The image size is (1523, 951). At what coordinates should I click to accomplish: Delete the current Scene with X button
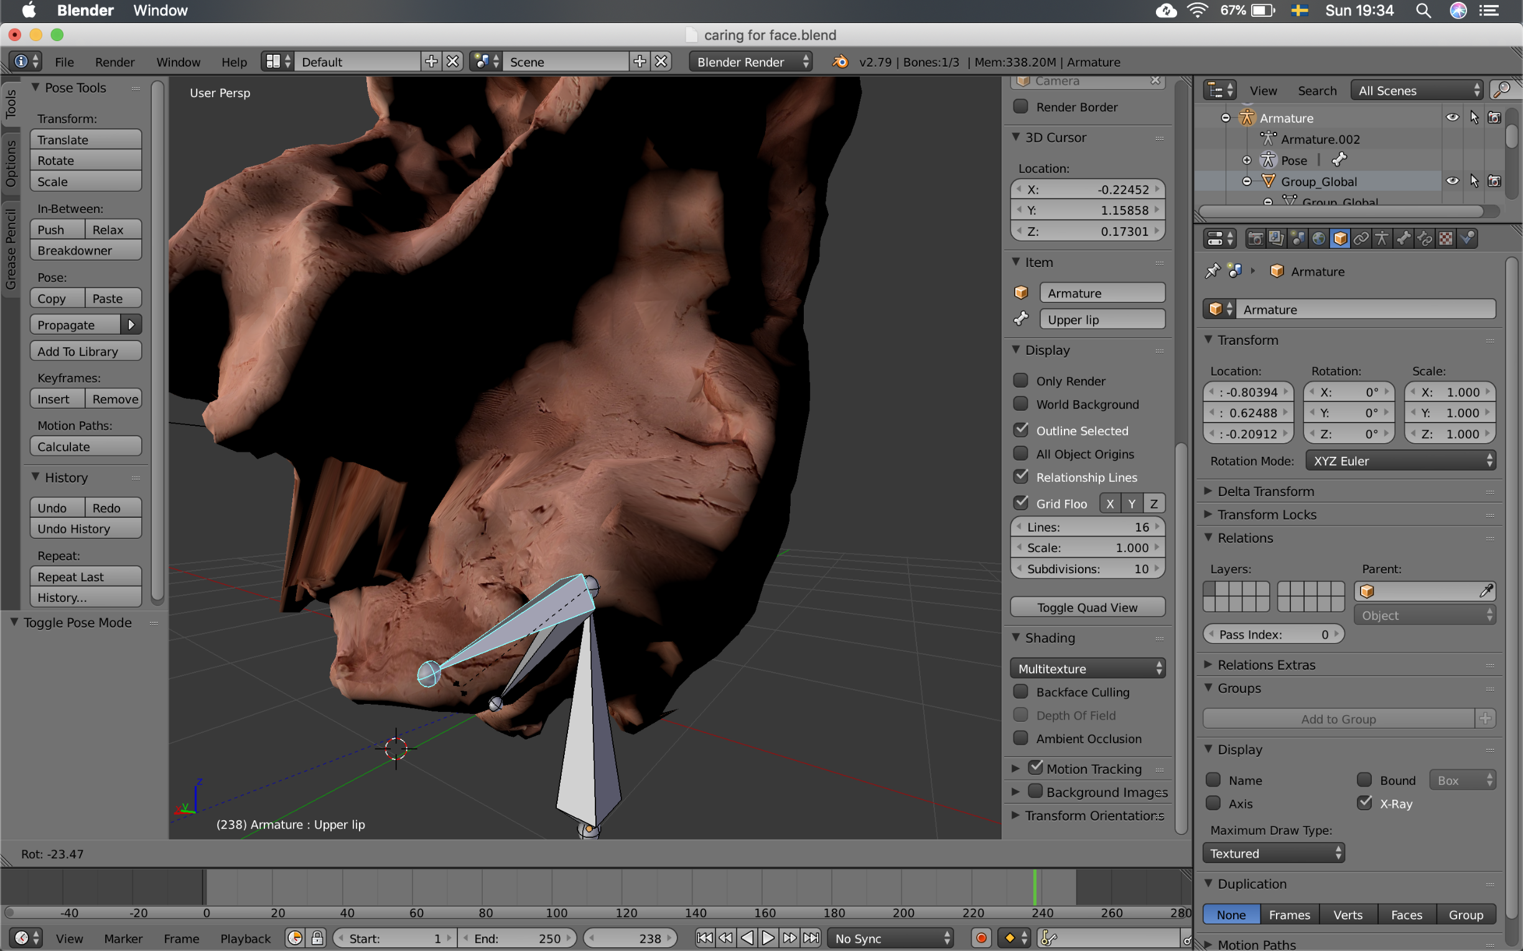661,62
